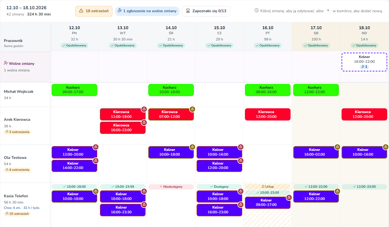Click the warning icon on Kasia's Kelner 16:00–23:30 shift
Viewport: 389px width, 227px height.
pos(144,204)
